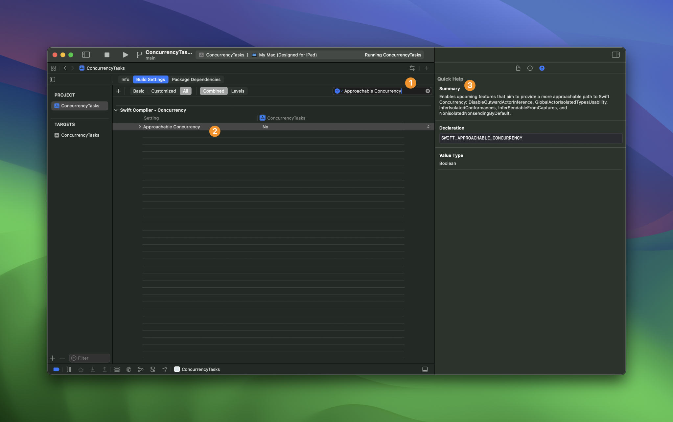Switch filter to Basic settings

[x=138, y=91]
